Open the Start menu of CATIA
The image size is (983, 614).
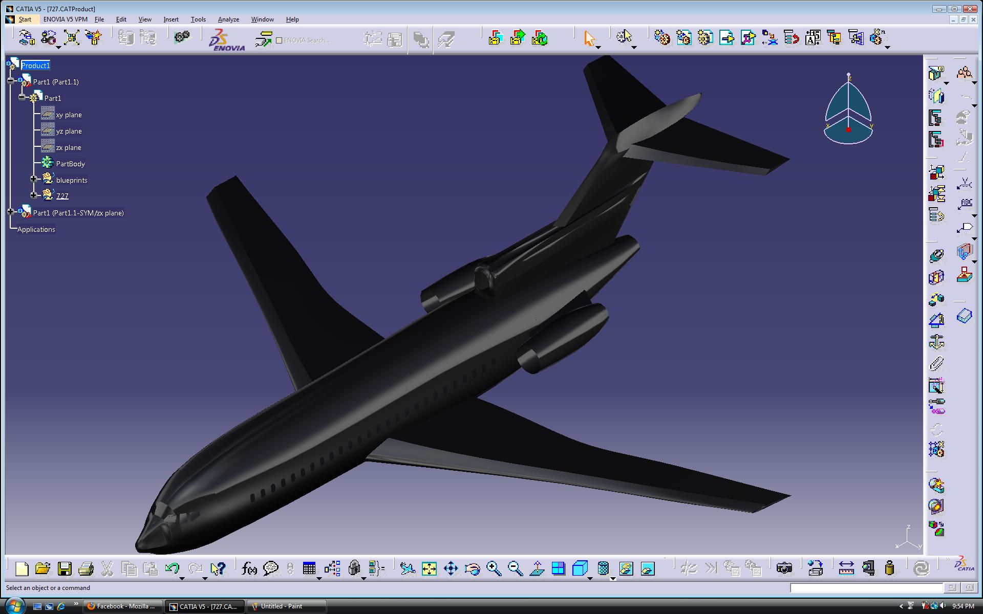point(25,19)
